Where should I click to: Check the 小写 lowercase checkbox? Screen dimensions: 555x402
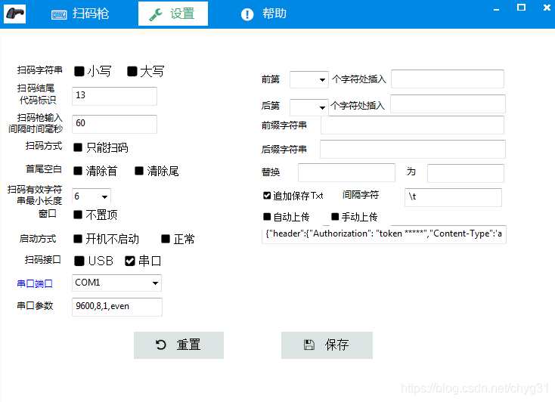(x=79, y=72)
